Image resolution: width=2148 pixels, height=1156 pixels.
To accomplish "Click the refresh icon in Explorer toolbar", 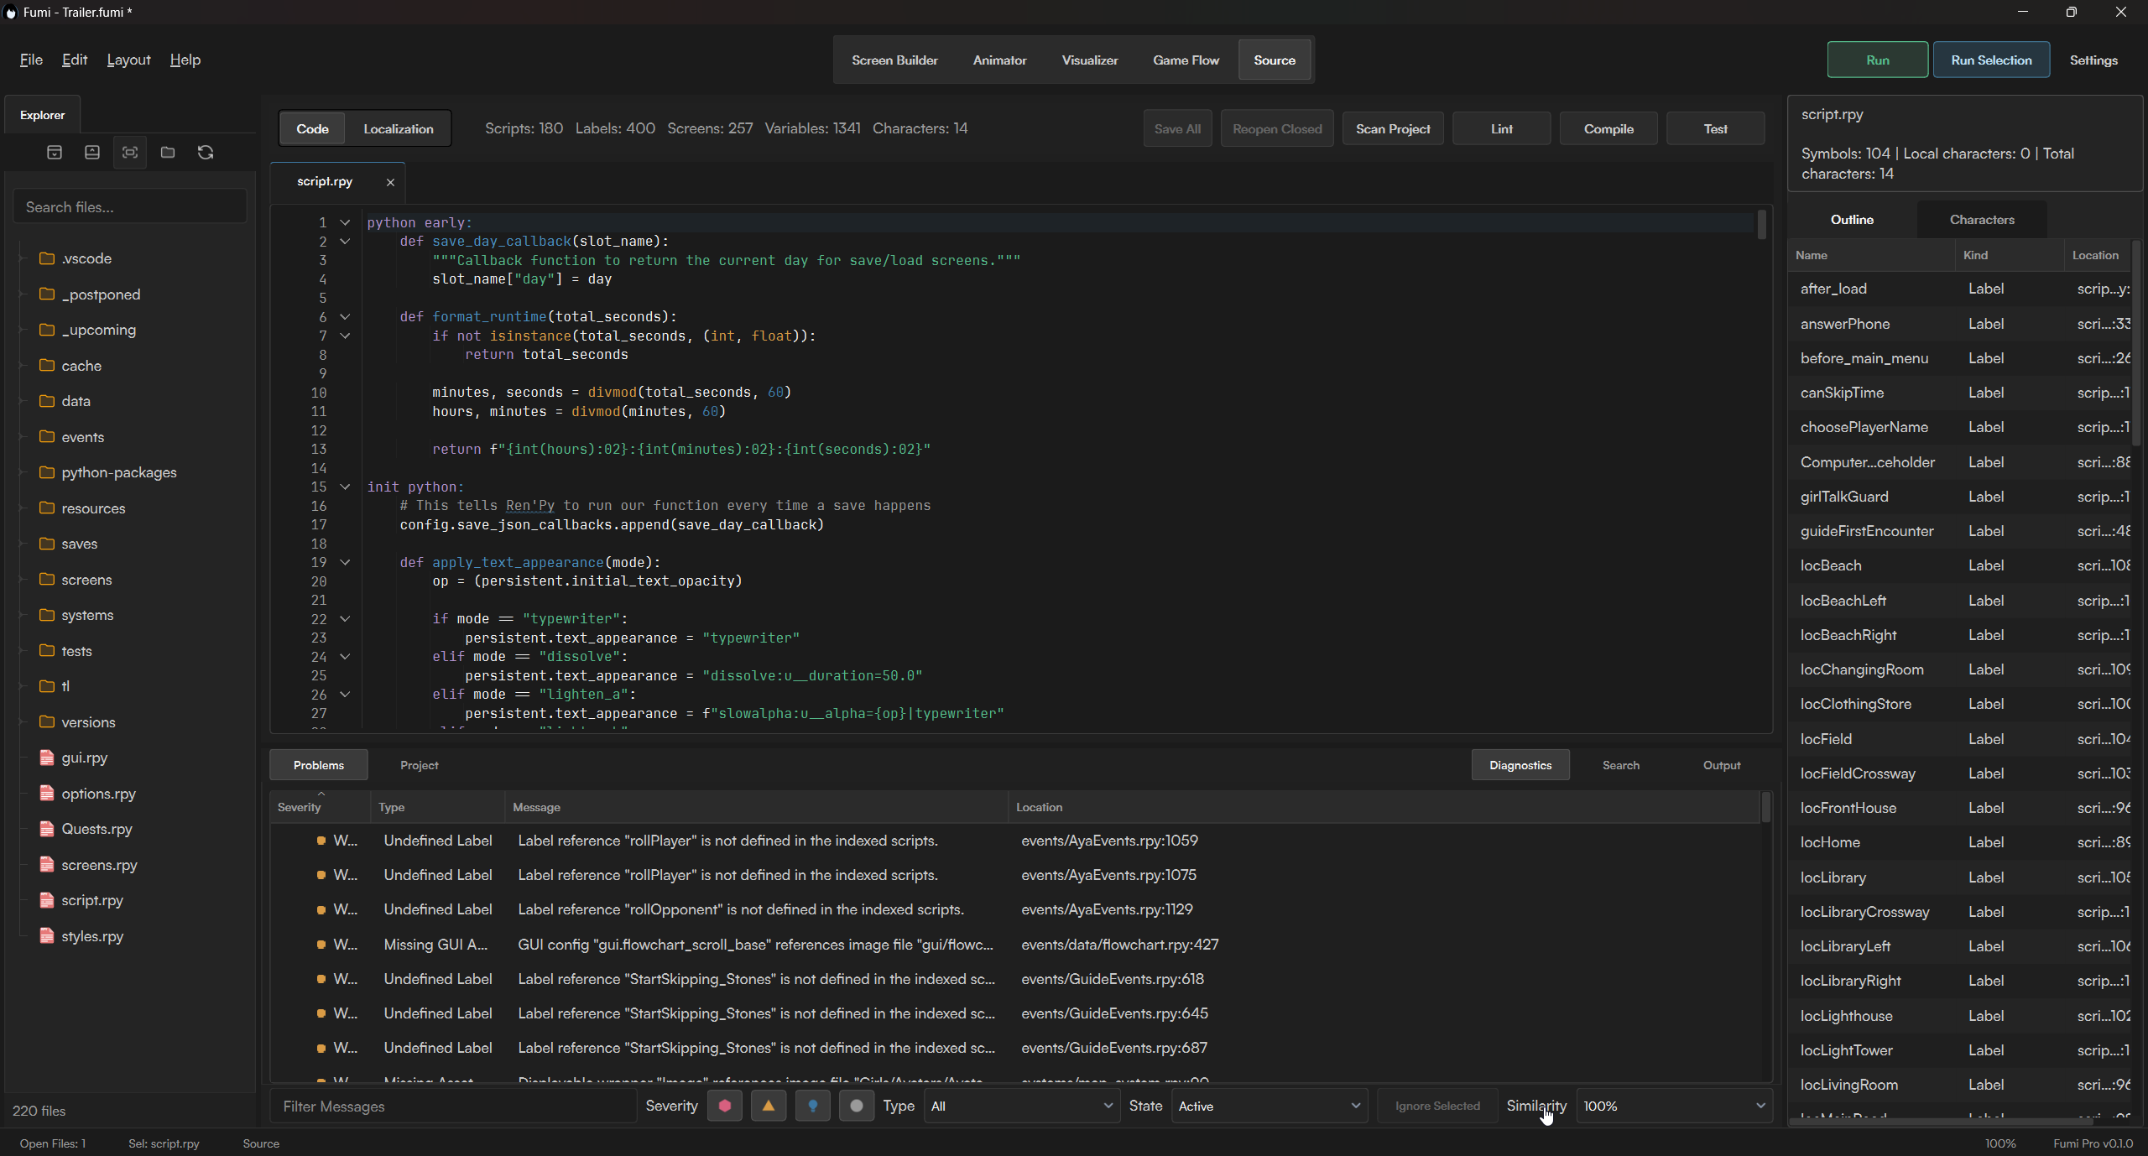I will point(206,152).
